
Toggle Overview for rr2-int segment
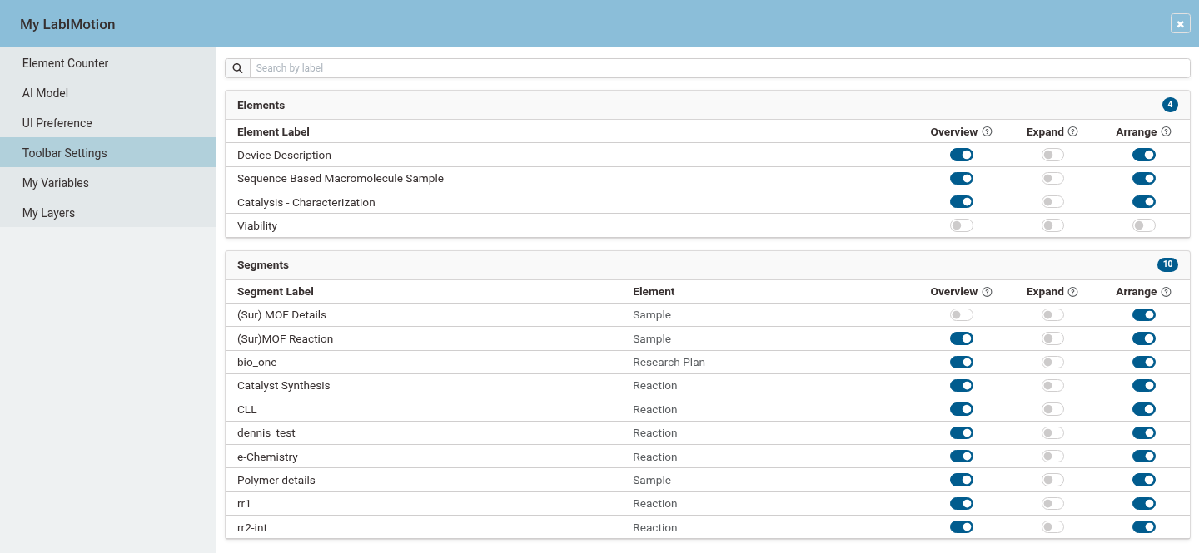point(962,527)
